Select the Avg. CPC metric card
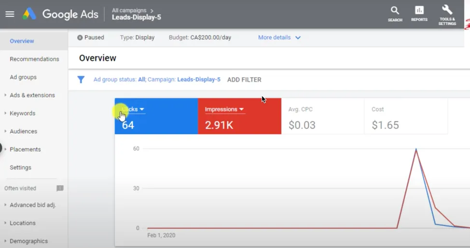470x248 pixels. [x=323, y=116]
